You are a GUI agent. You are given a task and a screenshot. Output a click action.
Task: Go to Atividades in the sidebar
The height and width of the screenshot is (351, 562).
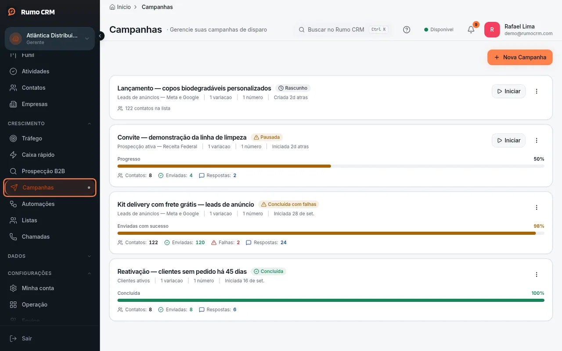[x=50, y=72]
